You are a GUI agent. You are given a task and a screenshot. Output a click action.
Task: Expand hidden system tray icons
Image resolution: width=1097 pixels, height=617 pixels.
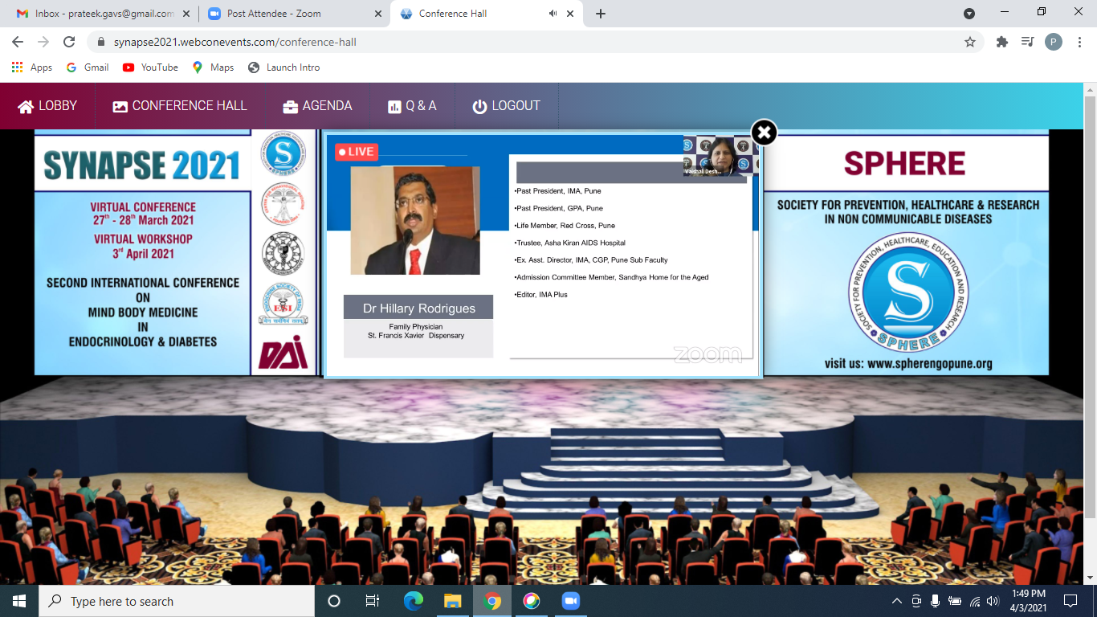(x=897, y=601)
